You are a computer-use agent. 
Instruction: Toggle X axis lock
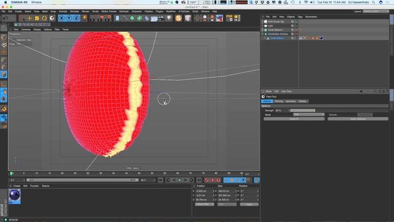[62, 18]
